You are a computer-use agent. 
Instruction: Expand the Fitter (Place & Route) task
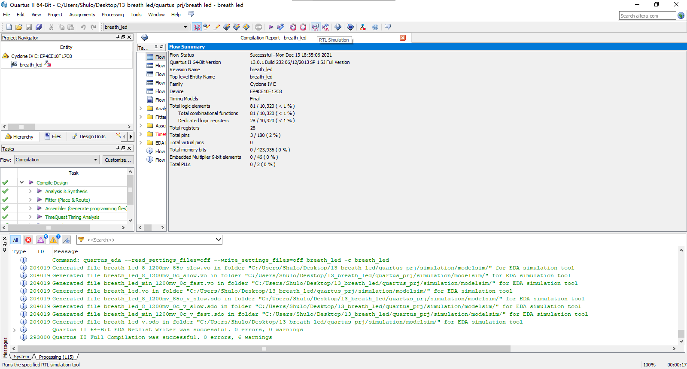[x=30, y=200]
